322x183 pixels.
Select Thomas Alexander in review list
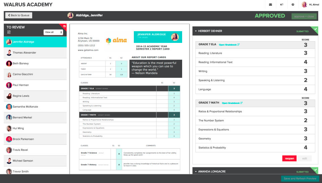click(x=35, y=53)
